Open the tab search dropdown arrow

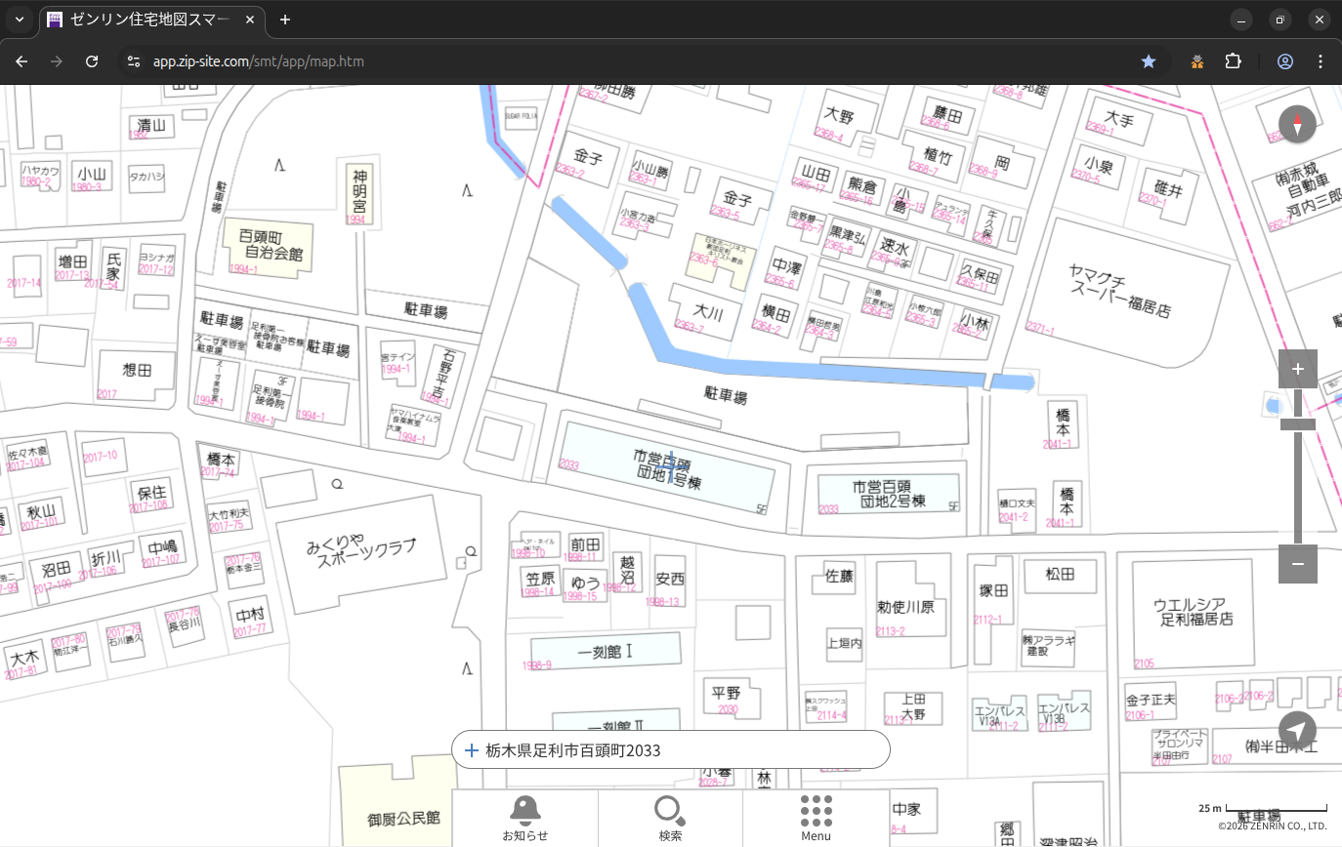[19, 20]
